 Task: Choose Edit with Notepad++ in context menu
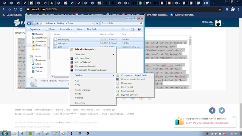pos(93,49)
